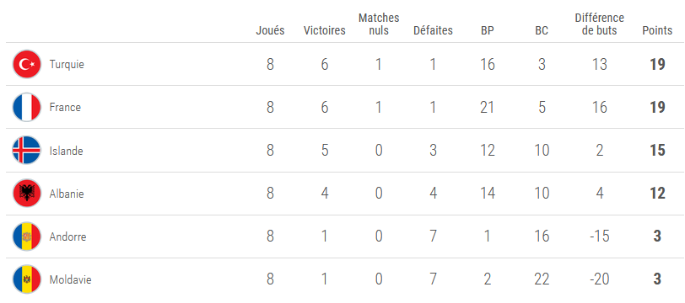Sort by the Points column header
The image size is (685, 303).
coord(657,30)
